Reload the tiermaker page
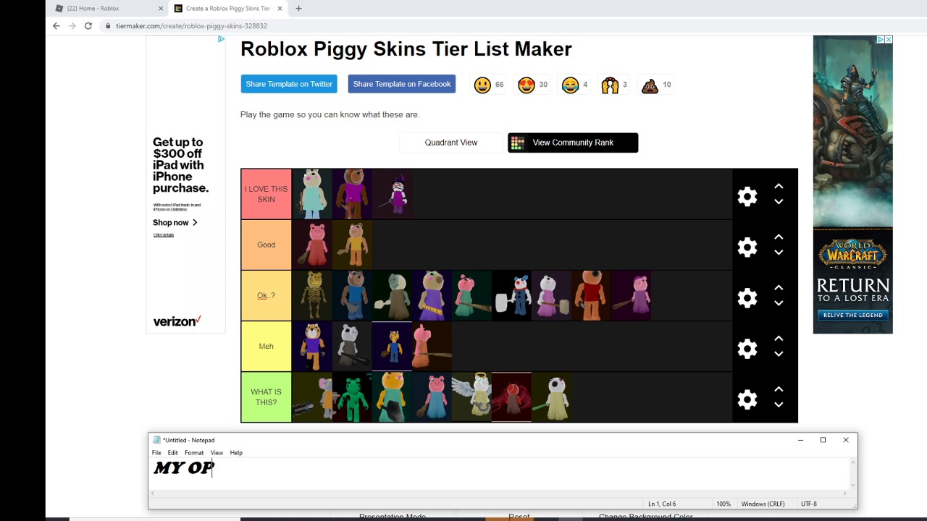 pyautogui.click(x=88, y=25)
